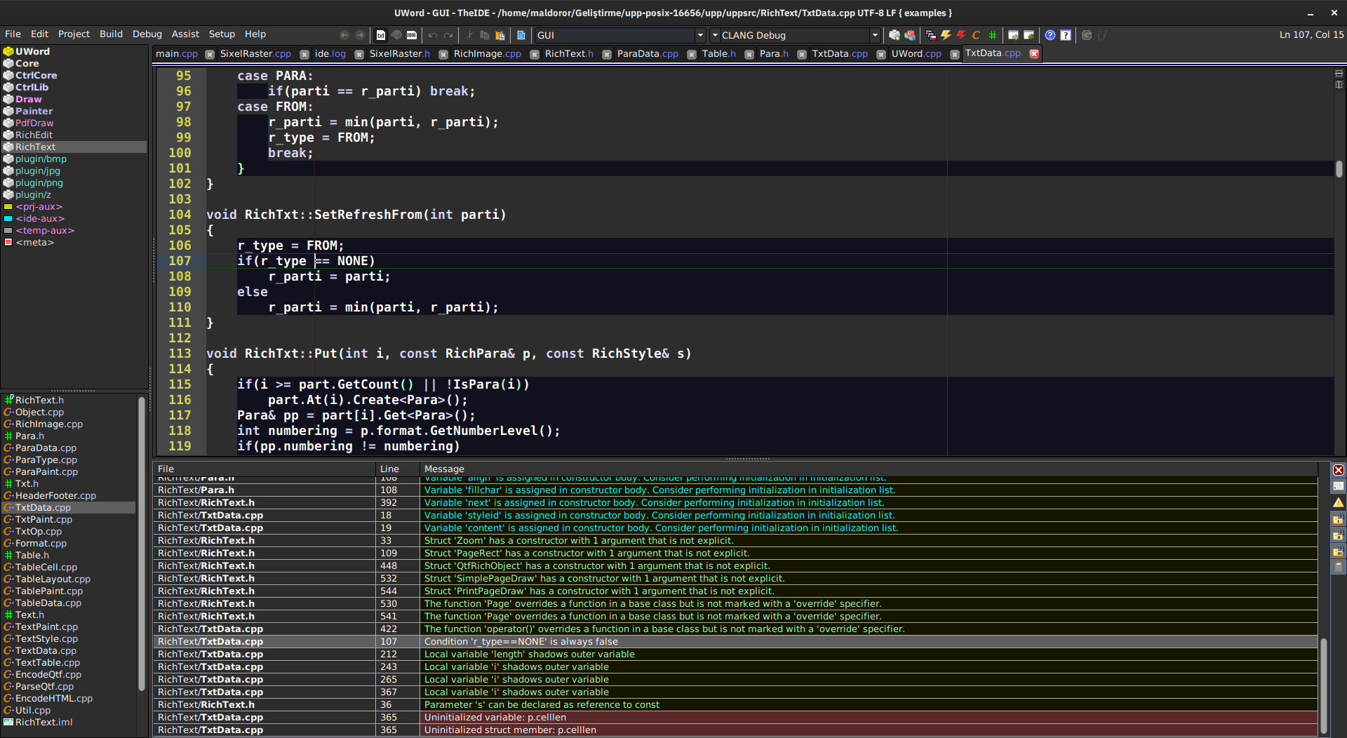Open the GUI main configuration dropdown

[x=699, y=35]
